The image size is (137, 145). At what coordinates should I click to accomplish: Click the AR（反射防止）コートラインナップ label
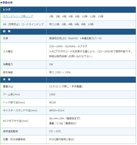[23, 24]
